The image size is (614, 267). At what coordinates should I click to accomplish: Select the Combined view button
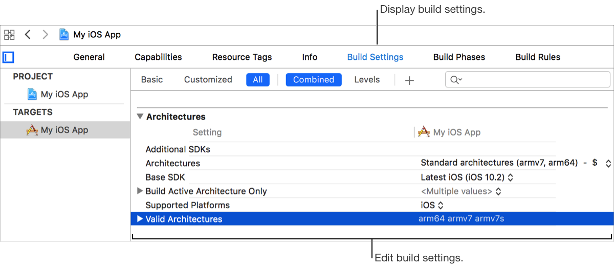click(x=314, y=80)
